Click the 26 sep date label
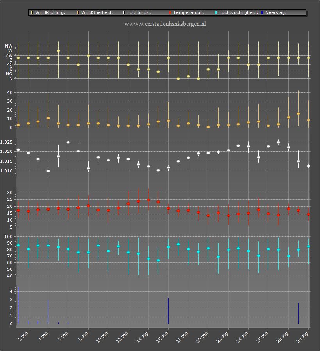 [262, 337]
